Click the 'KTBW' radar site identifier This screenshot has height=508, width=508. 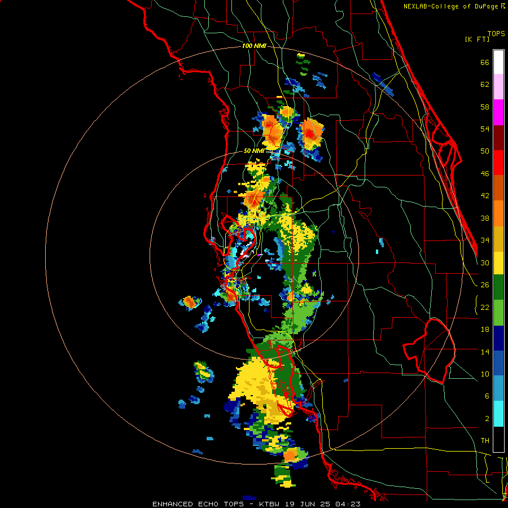coord(269,504)
